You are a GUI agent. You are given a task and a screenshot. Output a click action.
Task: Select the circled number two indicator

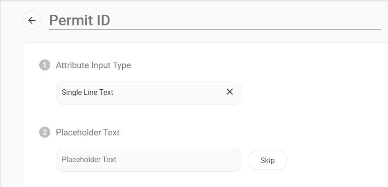(x=44, y=133)
